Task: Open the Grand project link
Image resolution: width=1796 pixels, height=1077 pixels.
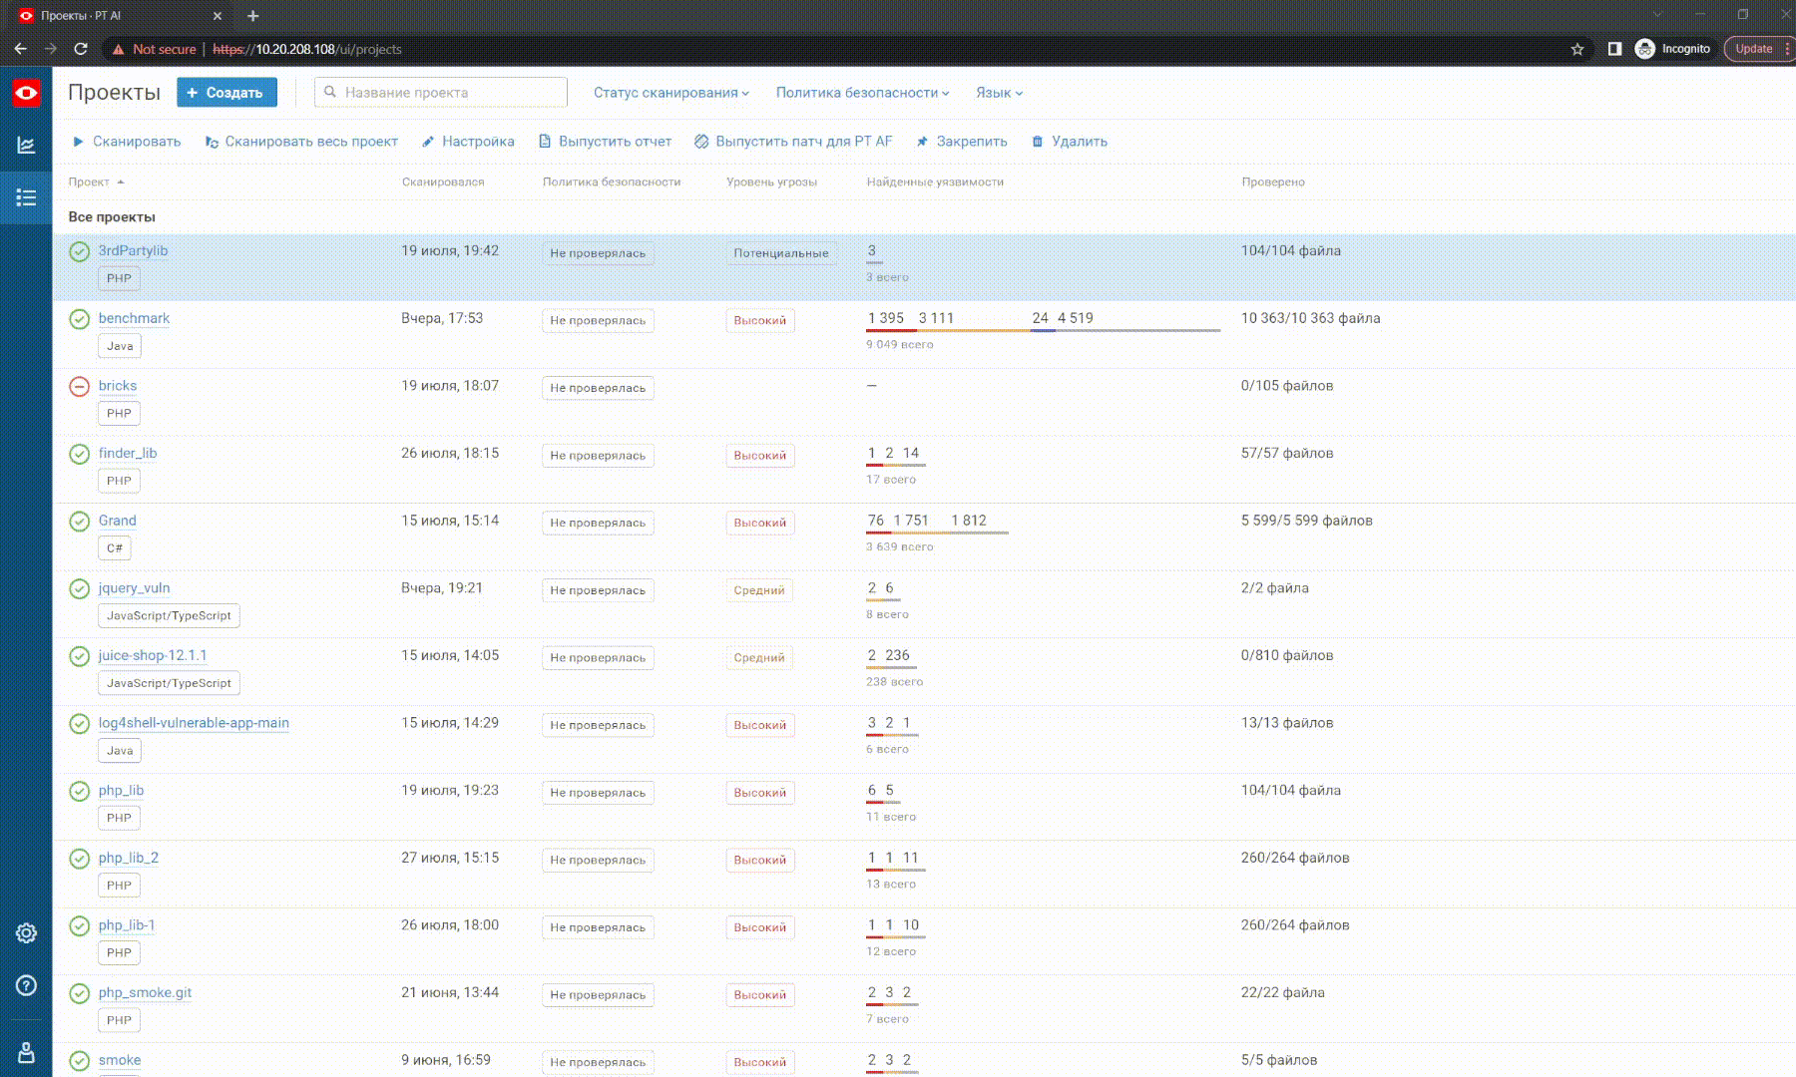Action: point(118,521)
